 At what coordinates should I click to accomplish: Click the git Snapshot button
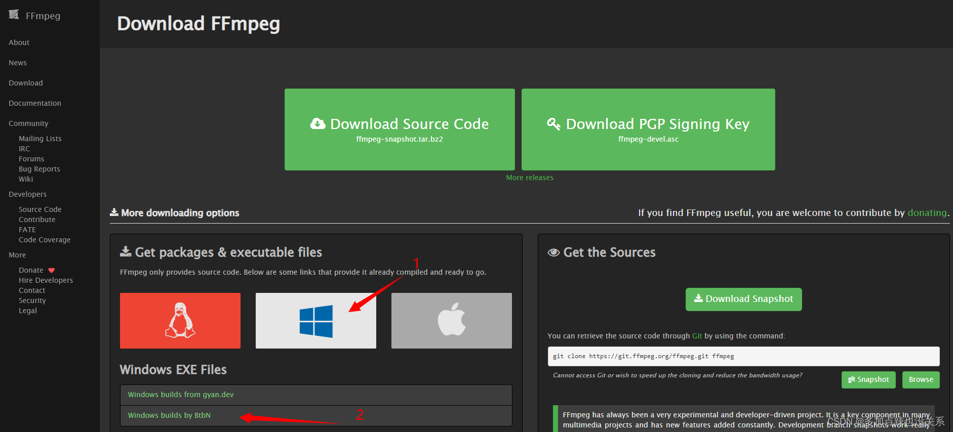coord(868,380)
